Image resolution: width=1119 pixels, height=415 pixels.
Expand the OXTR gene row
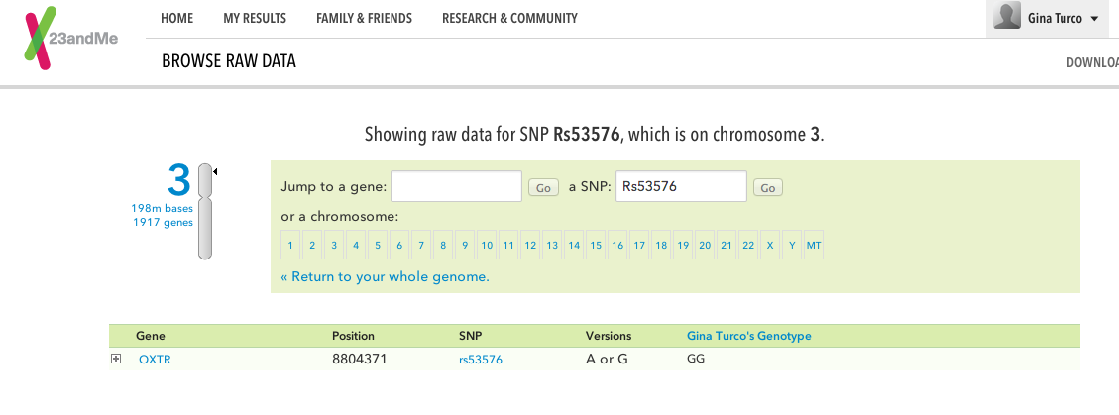(116, 359)
